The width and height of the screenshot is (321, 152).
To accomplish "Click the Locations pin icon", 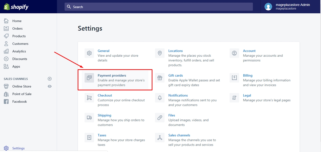I will click(x=160, y=53).
